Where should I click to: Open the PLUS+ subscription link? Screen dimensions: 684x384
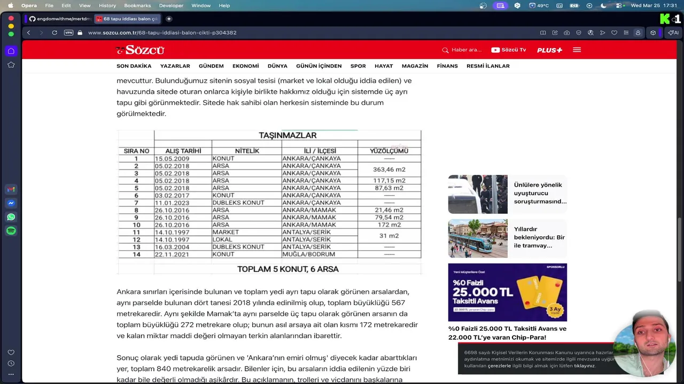pos(549,50)
